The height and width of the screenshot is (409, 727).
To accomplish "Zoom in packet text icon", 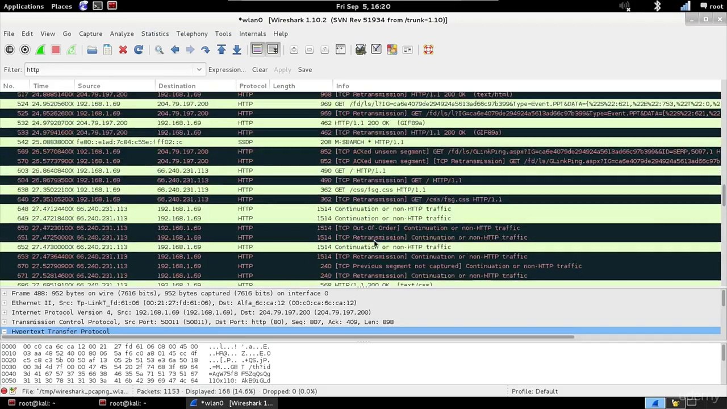I will coord(294,50).
